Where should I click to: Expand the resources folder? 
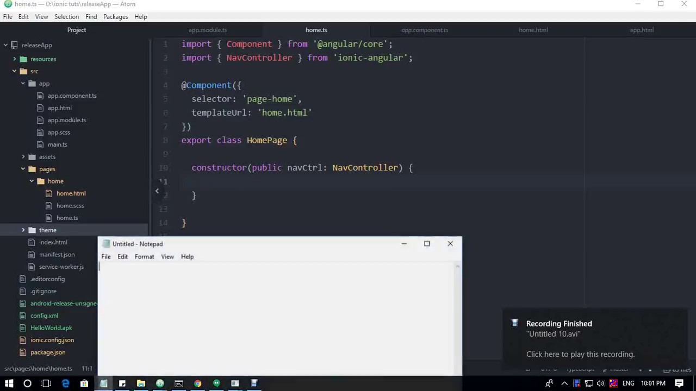[15, 59]
